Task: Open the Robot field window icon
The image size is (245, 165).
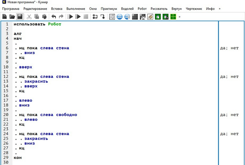Action: tap(135, 16)
